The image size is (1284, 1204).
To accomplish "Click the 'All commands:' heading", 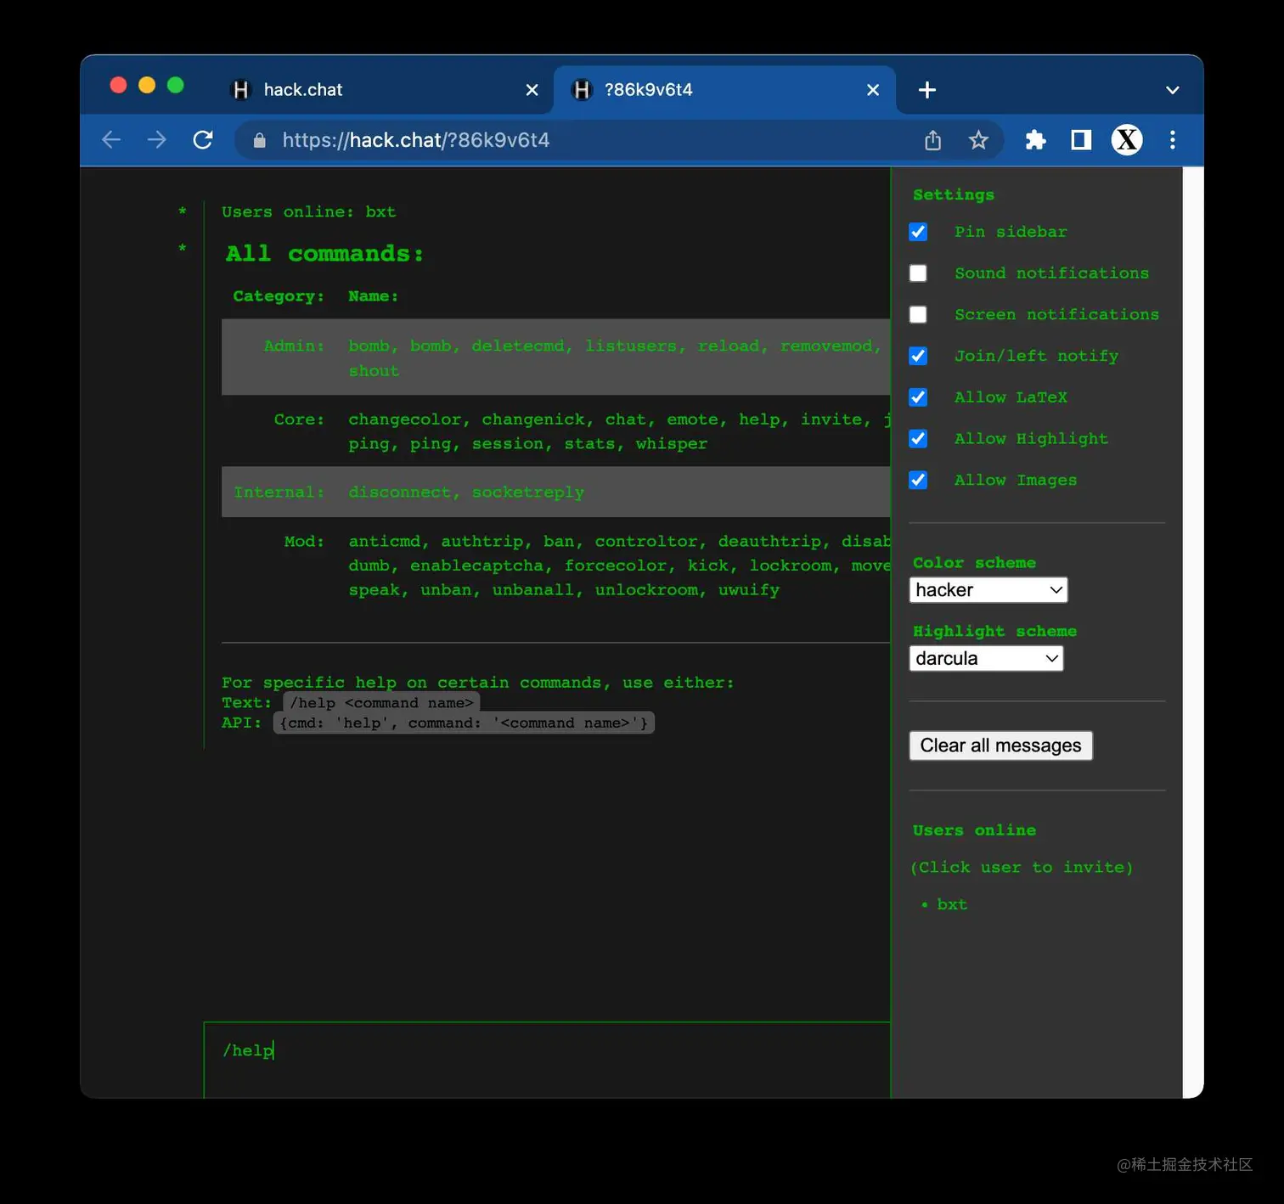I will 324,254.
